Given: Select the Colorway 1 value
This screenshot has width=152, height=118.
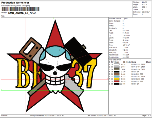Looking at the screenshot, I should click(x=146, y=12).
